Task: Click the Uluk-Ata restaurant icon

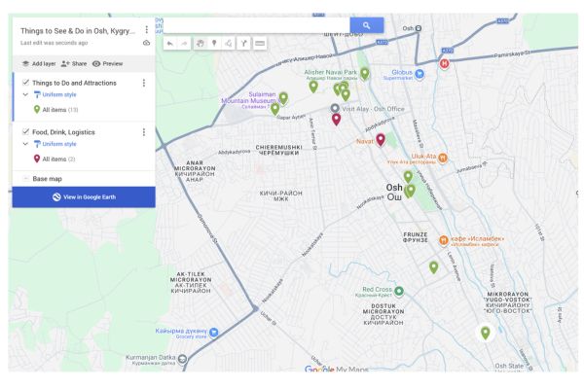Action: coord(443,159)
